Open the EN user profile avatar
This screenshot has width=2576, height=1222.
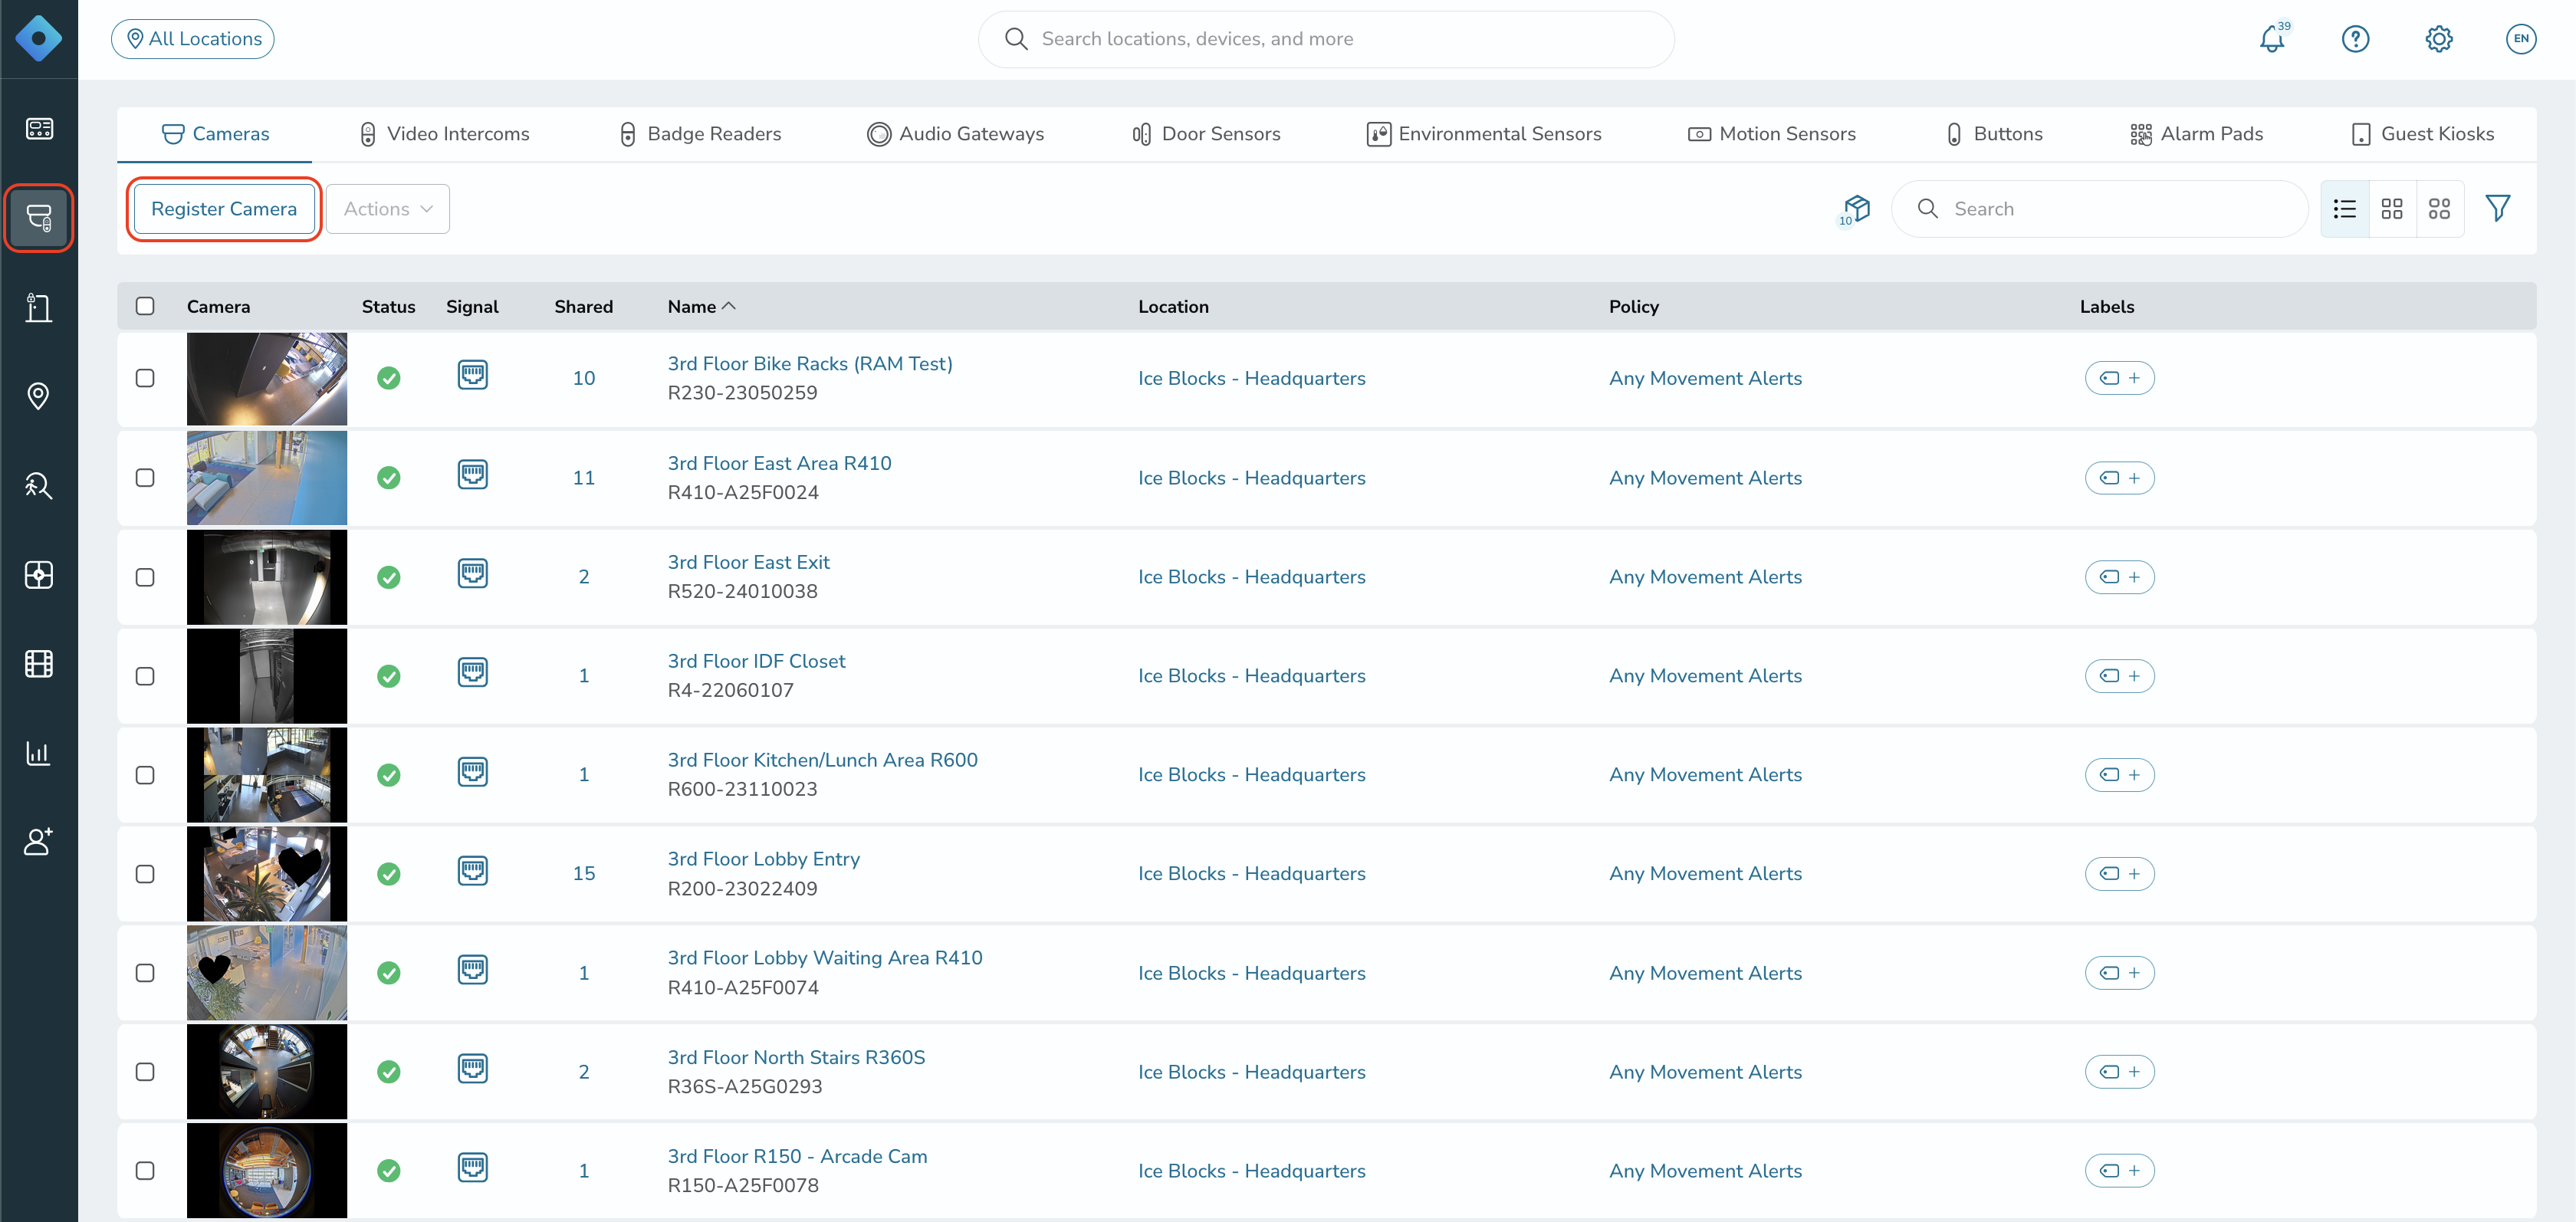pyautogui.click(x=2521, y=39)
